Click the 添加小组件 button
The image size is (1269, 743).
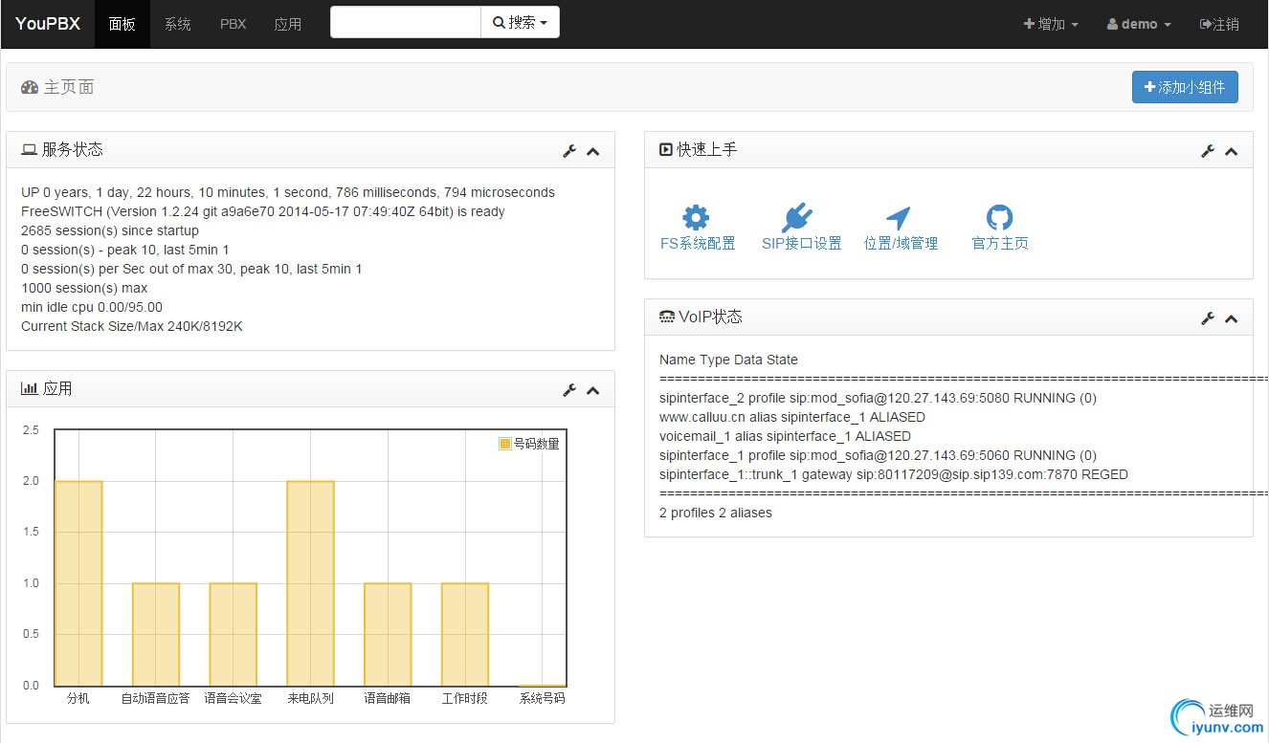tap(1185, 87)
